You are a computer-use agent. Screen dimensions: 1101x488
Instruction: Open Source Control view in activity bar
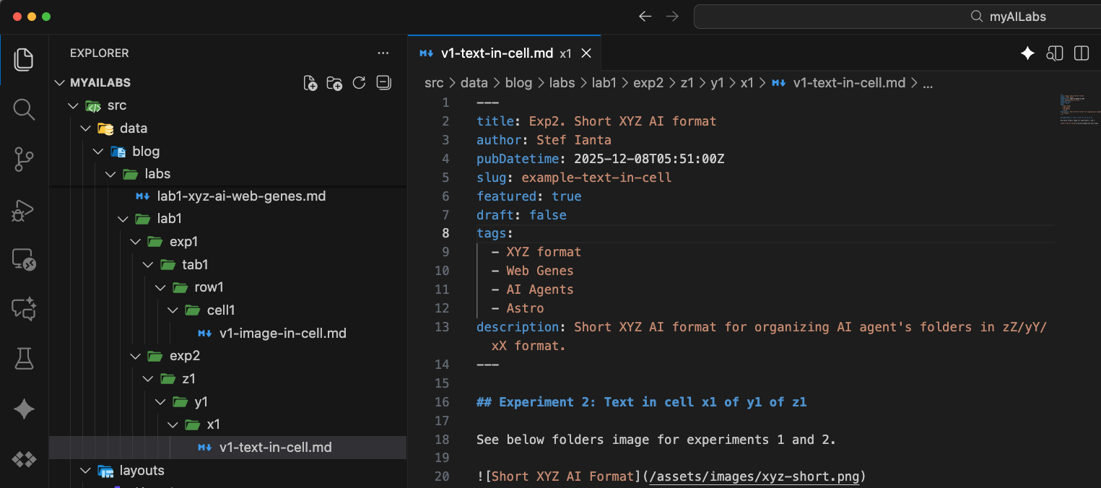[24, 160]
